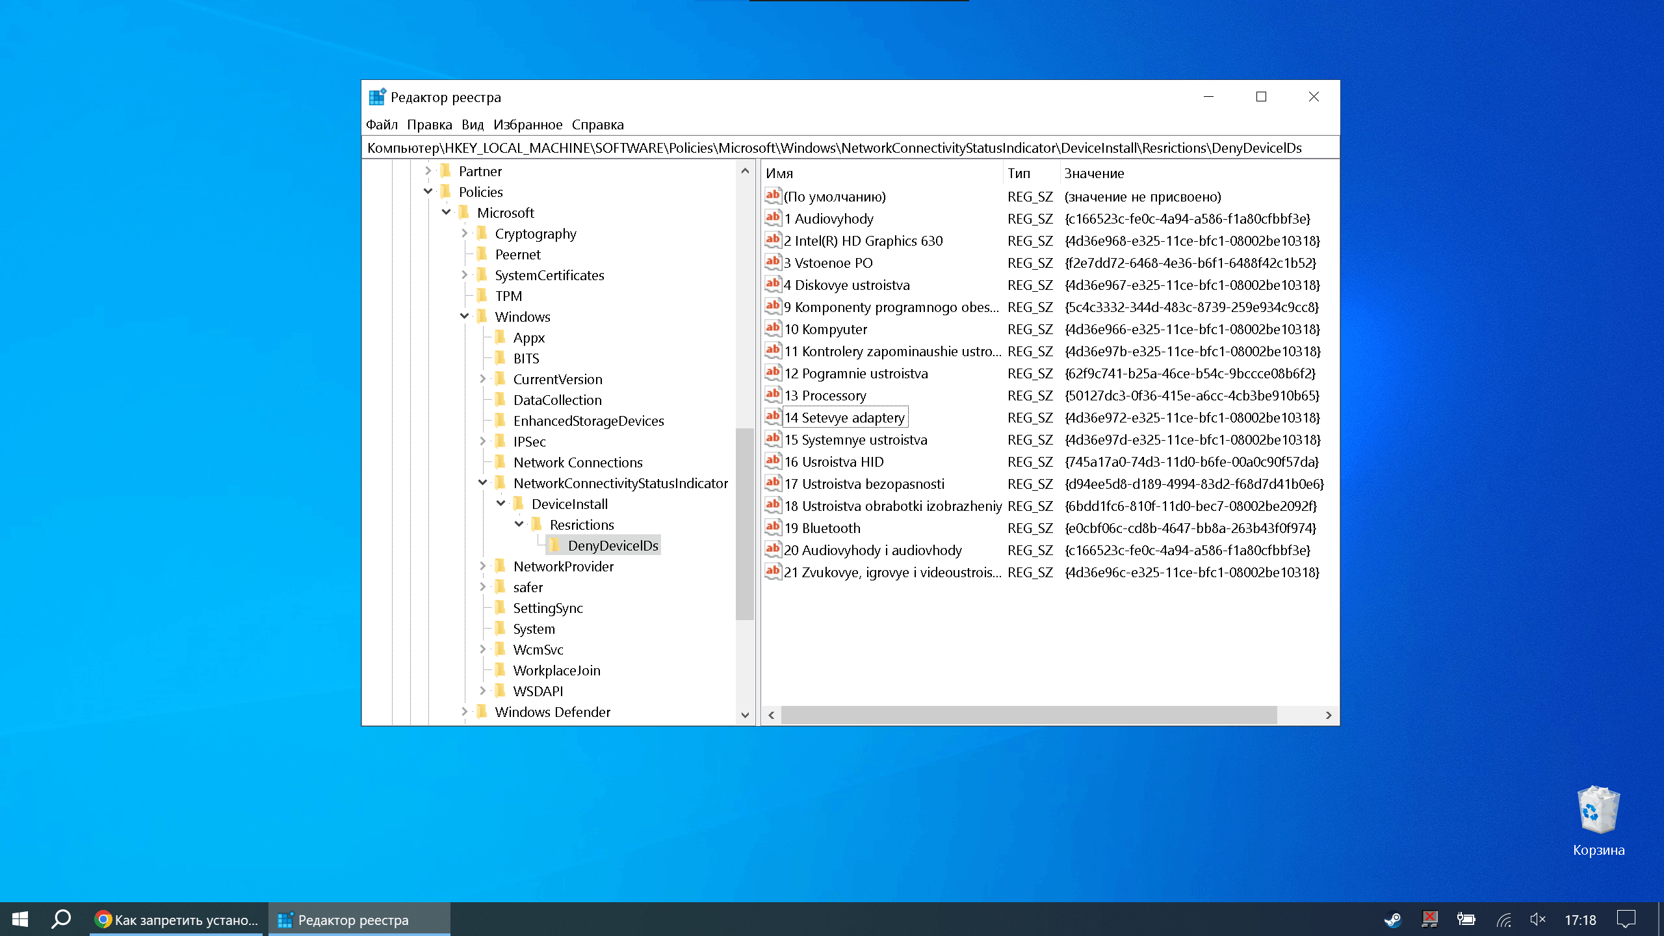
Task: Select registry entry 19 Bluetooth
Action: pos(820,528)
